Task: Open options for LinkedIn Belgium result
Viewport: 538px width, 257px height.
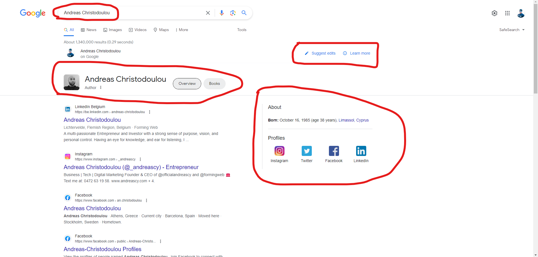Action: pos(150,112)
